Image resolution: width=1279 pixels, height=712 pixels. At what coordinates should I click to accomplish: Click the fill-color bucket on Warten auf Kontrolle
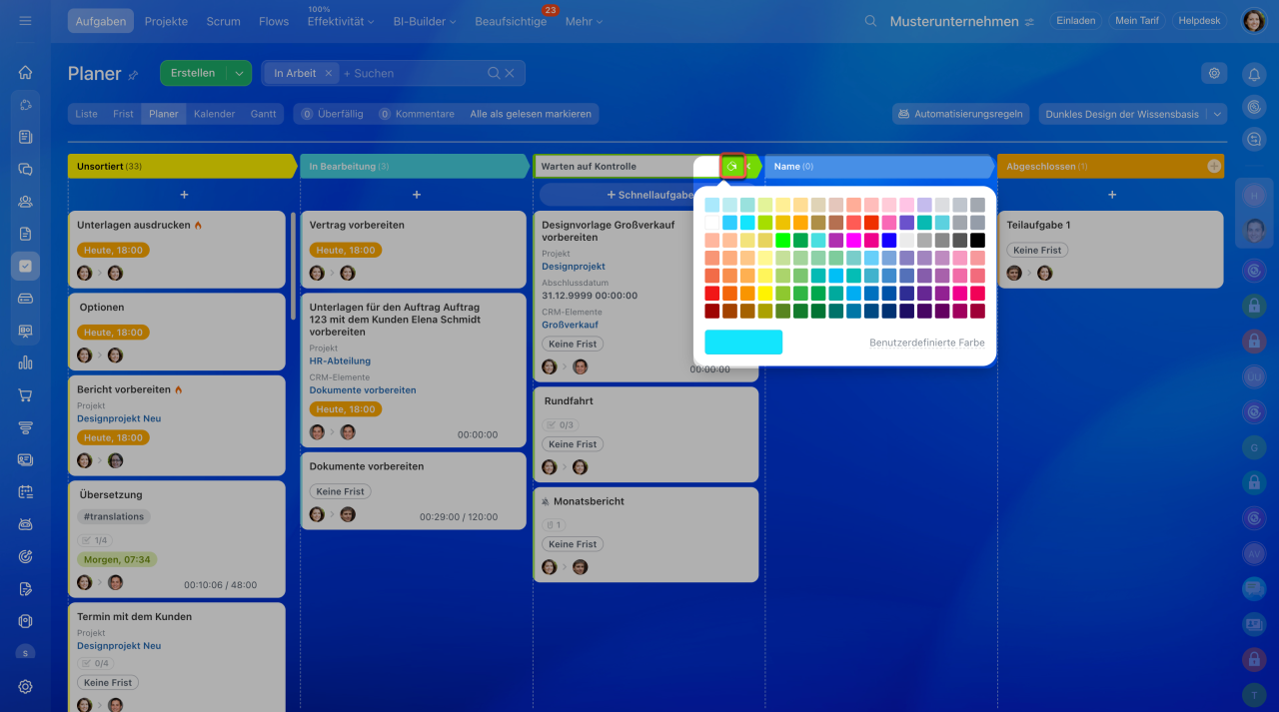pyautogui.click(x=732, y=166)
